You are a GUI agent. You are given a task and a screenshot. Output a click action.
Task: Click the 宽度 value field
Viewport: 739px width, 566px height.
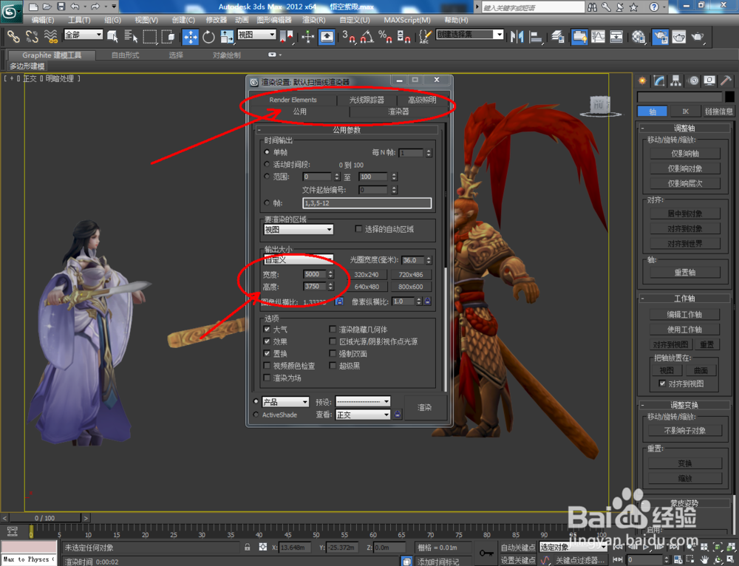(315, 274)
